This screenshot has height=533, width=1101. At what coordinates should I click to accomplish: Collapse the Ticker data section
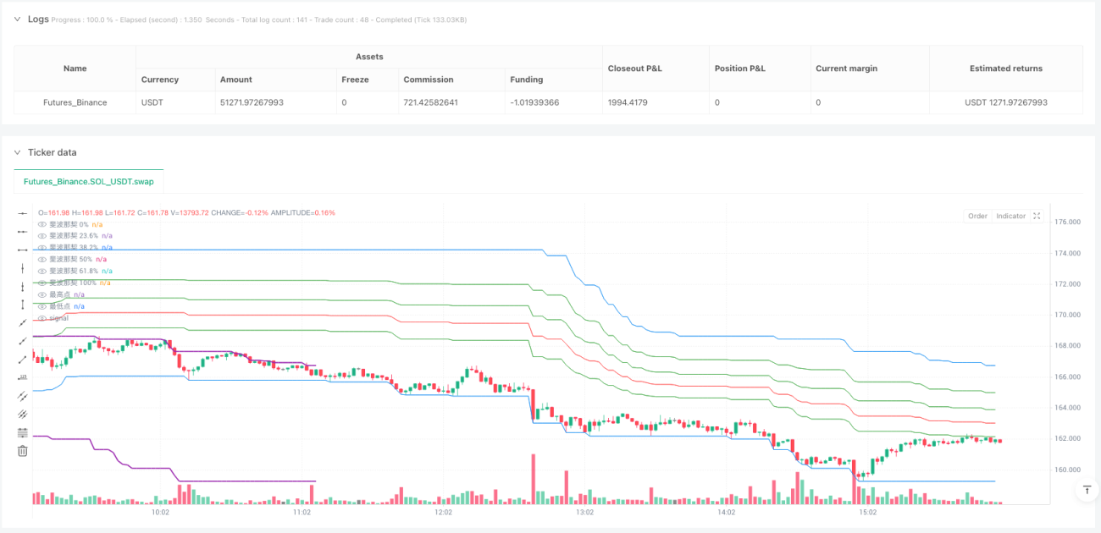(x=18, y=152)
